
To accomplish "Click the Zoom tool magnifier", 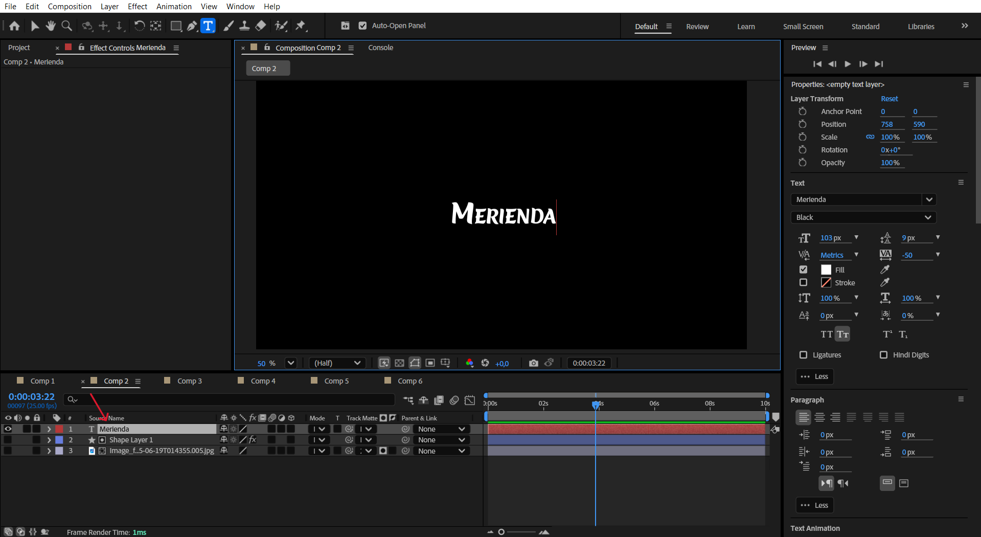I will click(66, 26).
